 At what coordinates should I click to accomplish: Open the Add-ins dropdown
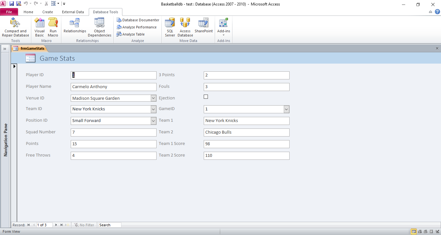224,28
